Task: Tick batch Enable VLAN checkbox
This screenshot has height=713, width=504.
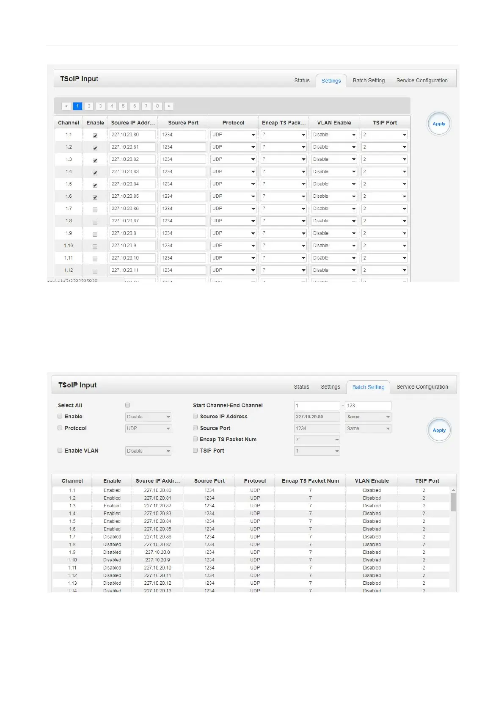Action: coord(60,450)
